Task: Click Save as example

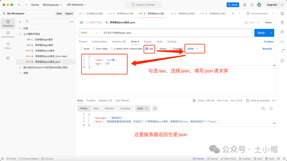Action: click(258, 101)
